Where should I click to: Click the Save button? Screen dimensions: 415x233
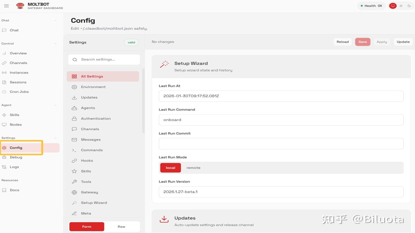[362, 42]
